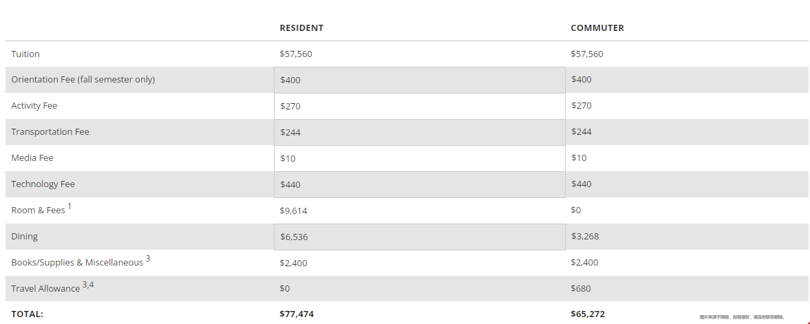
Task: Click the Books/Supplies & Miscellaneous footnote 3
Action: (148, 259)
